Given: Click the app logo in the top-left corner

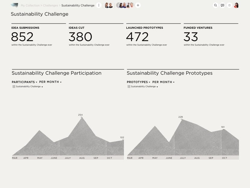Looking at the screenshot, I should point(14,5).
